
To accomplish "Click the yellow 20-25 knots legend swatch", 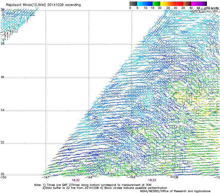I will click(164, 4).
